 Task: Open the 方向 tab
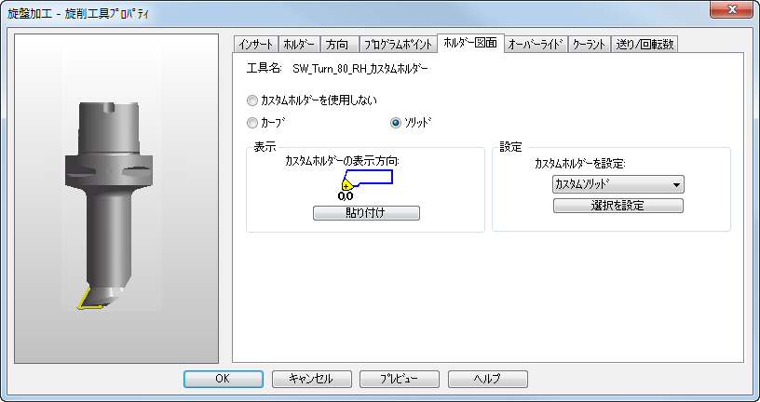(x=340, y=45)
